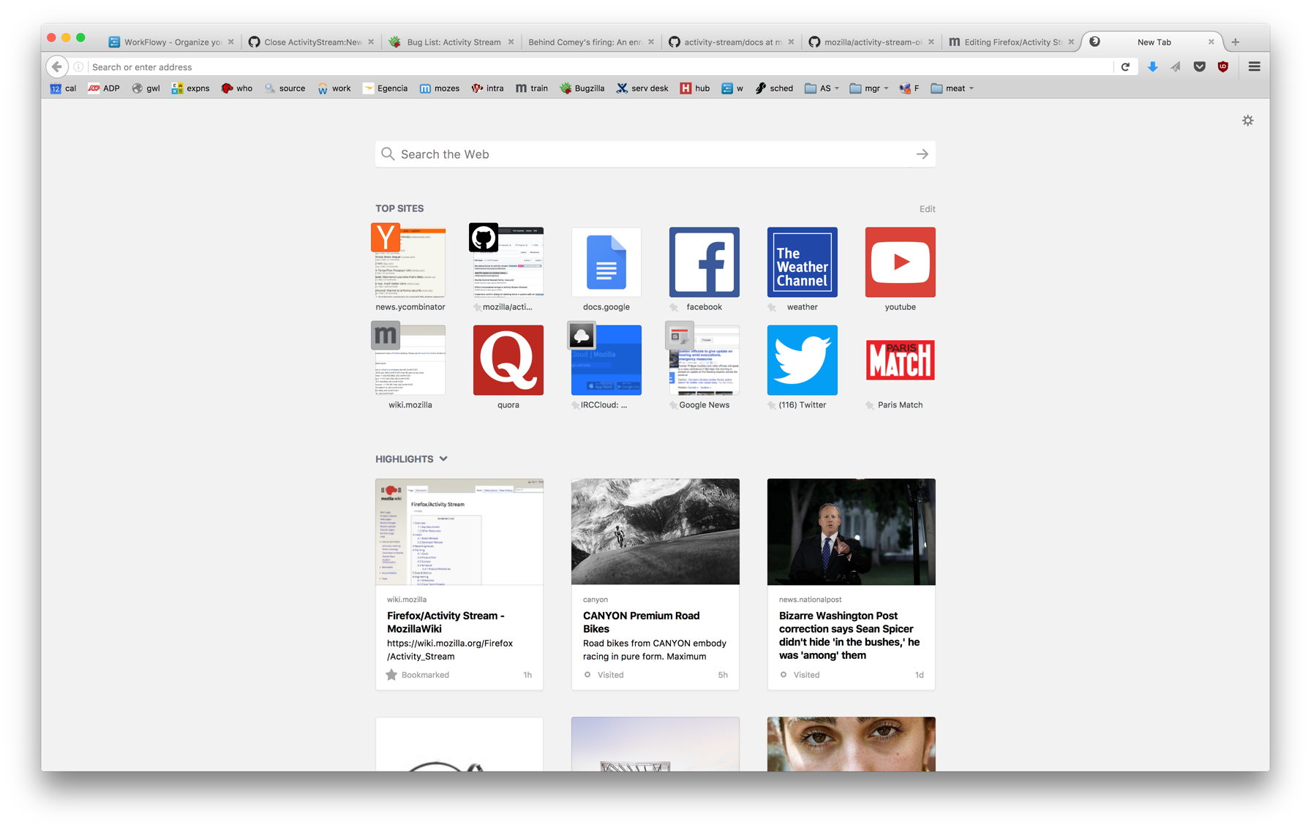Open the mozes bookmark
1311x830 pixels.
click(440, 88)
